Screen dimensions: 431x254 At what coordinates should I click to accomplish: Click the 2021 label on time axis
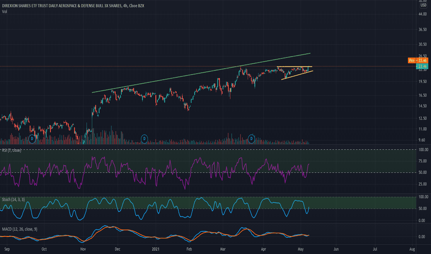click(155, 249)
